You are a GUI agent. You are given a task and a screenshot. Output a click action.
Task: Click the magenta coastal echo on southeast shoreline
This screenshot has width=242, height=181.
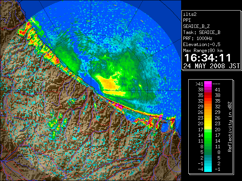[x=118, y=106]
